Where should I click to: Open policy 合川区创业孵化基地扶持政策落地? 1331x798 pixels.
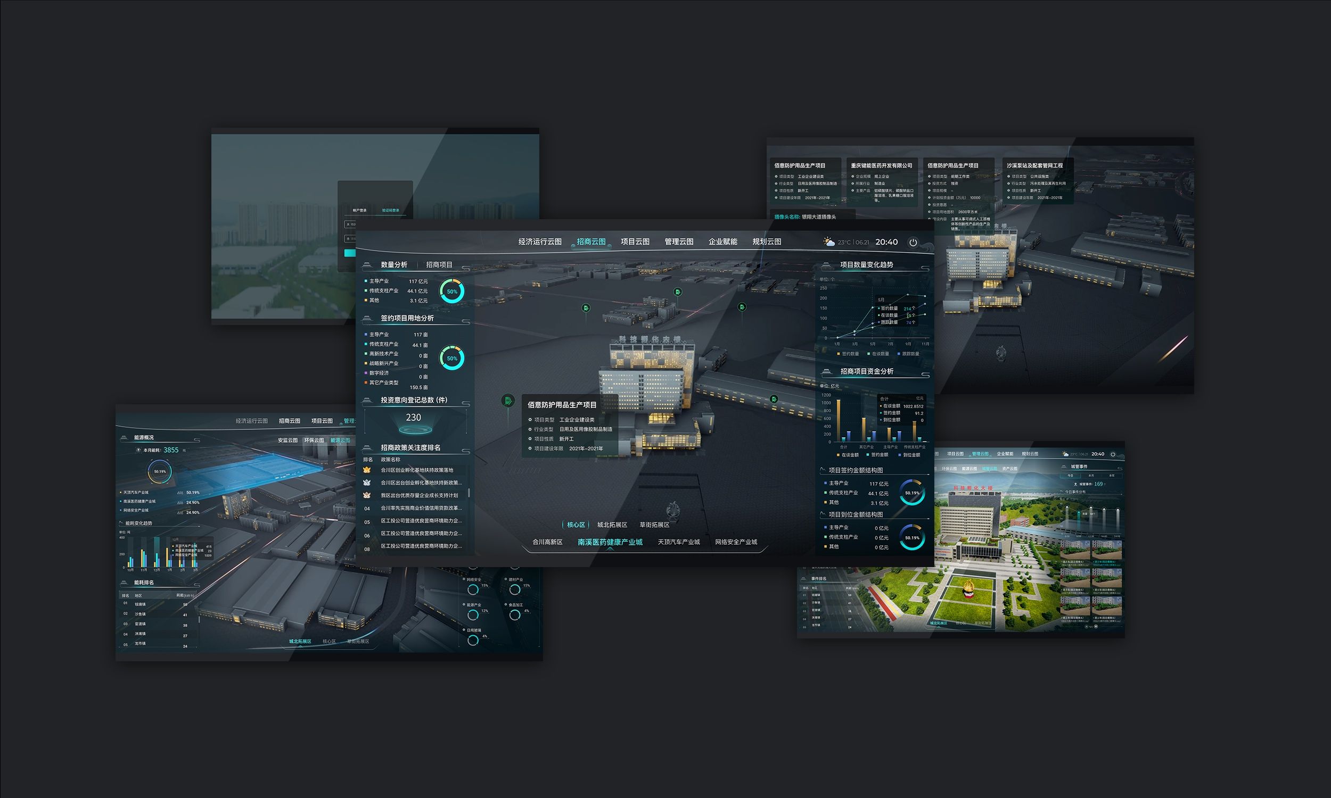coord(417,470)
